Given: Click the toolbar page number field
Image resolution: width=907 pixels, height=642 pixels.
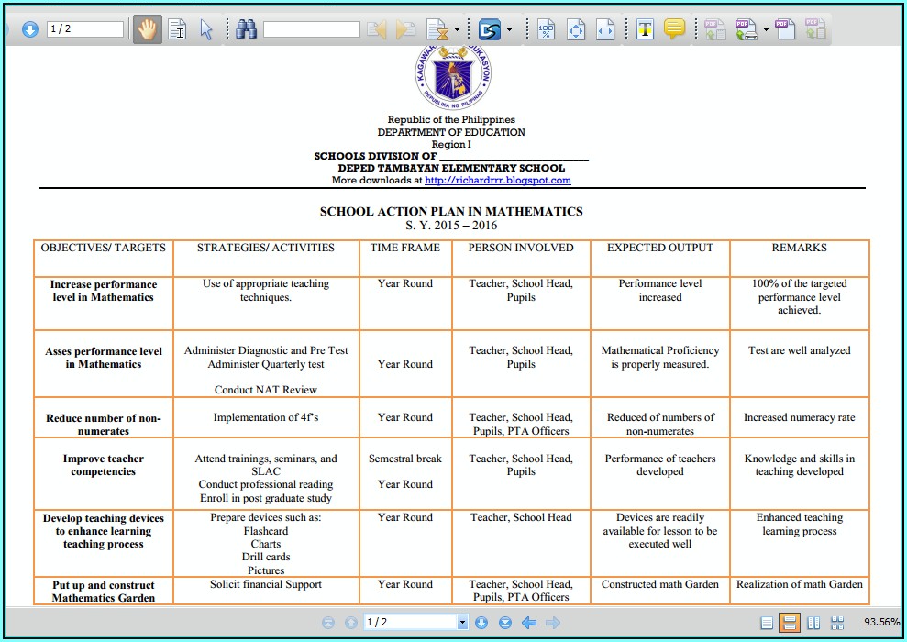Looking at the screenshot, I should pos(83,29).
